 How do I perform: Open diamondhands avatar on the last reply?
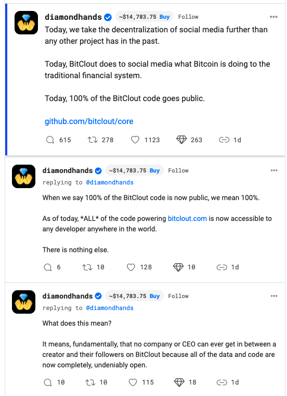(x=24, y=302)
